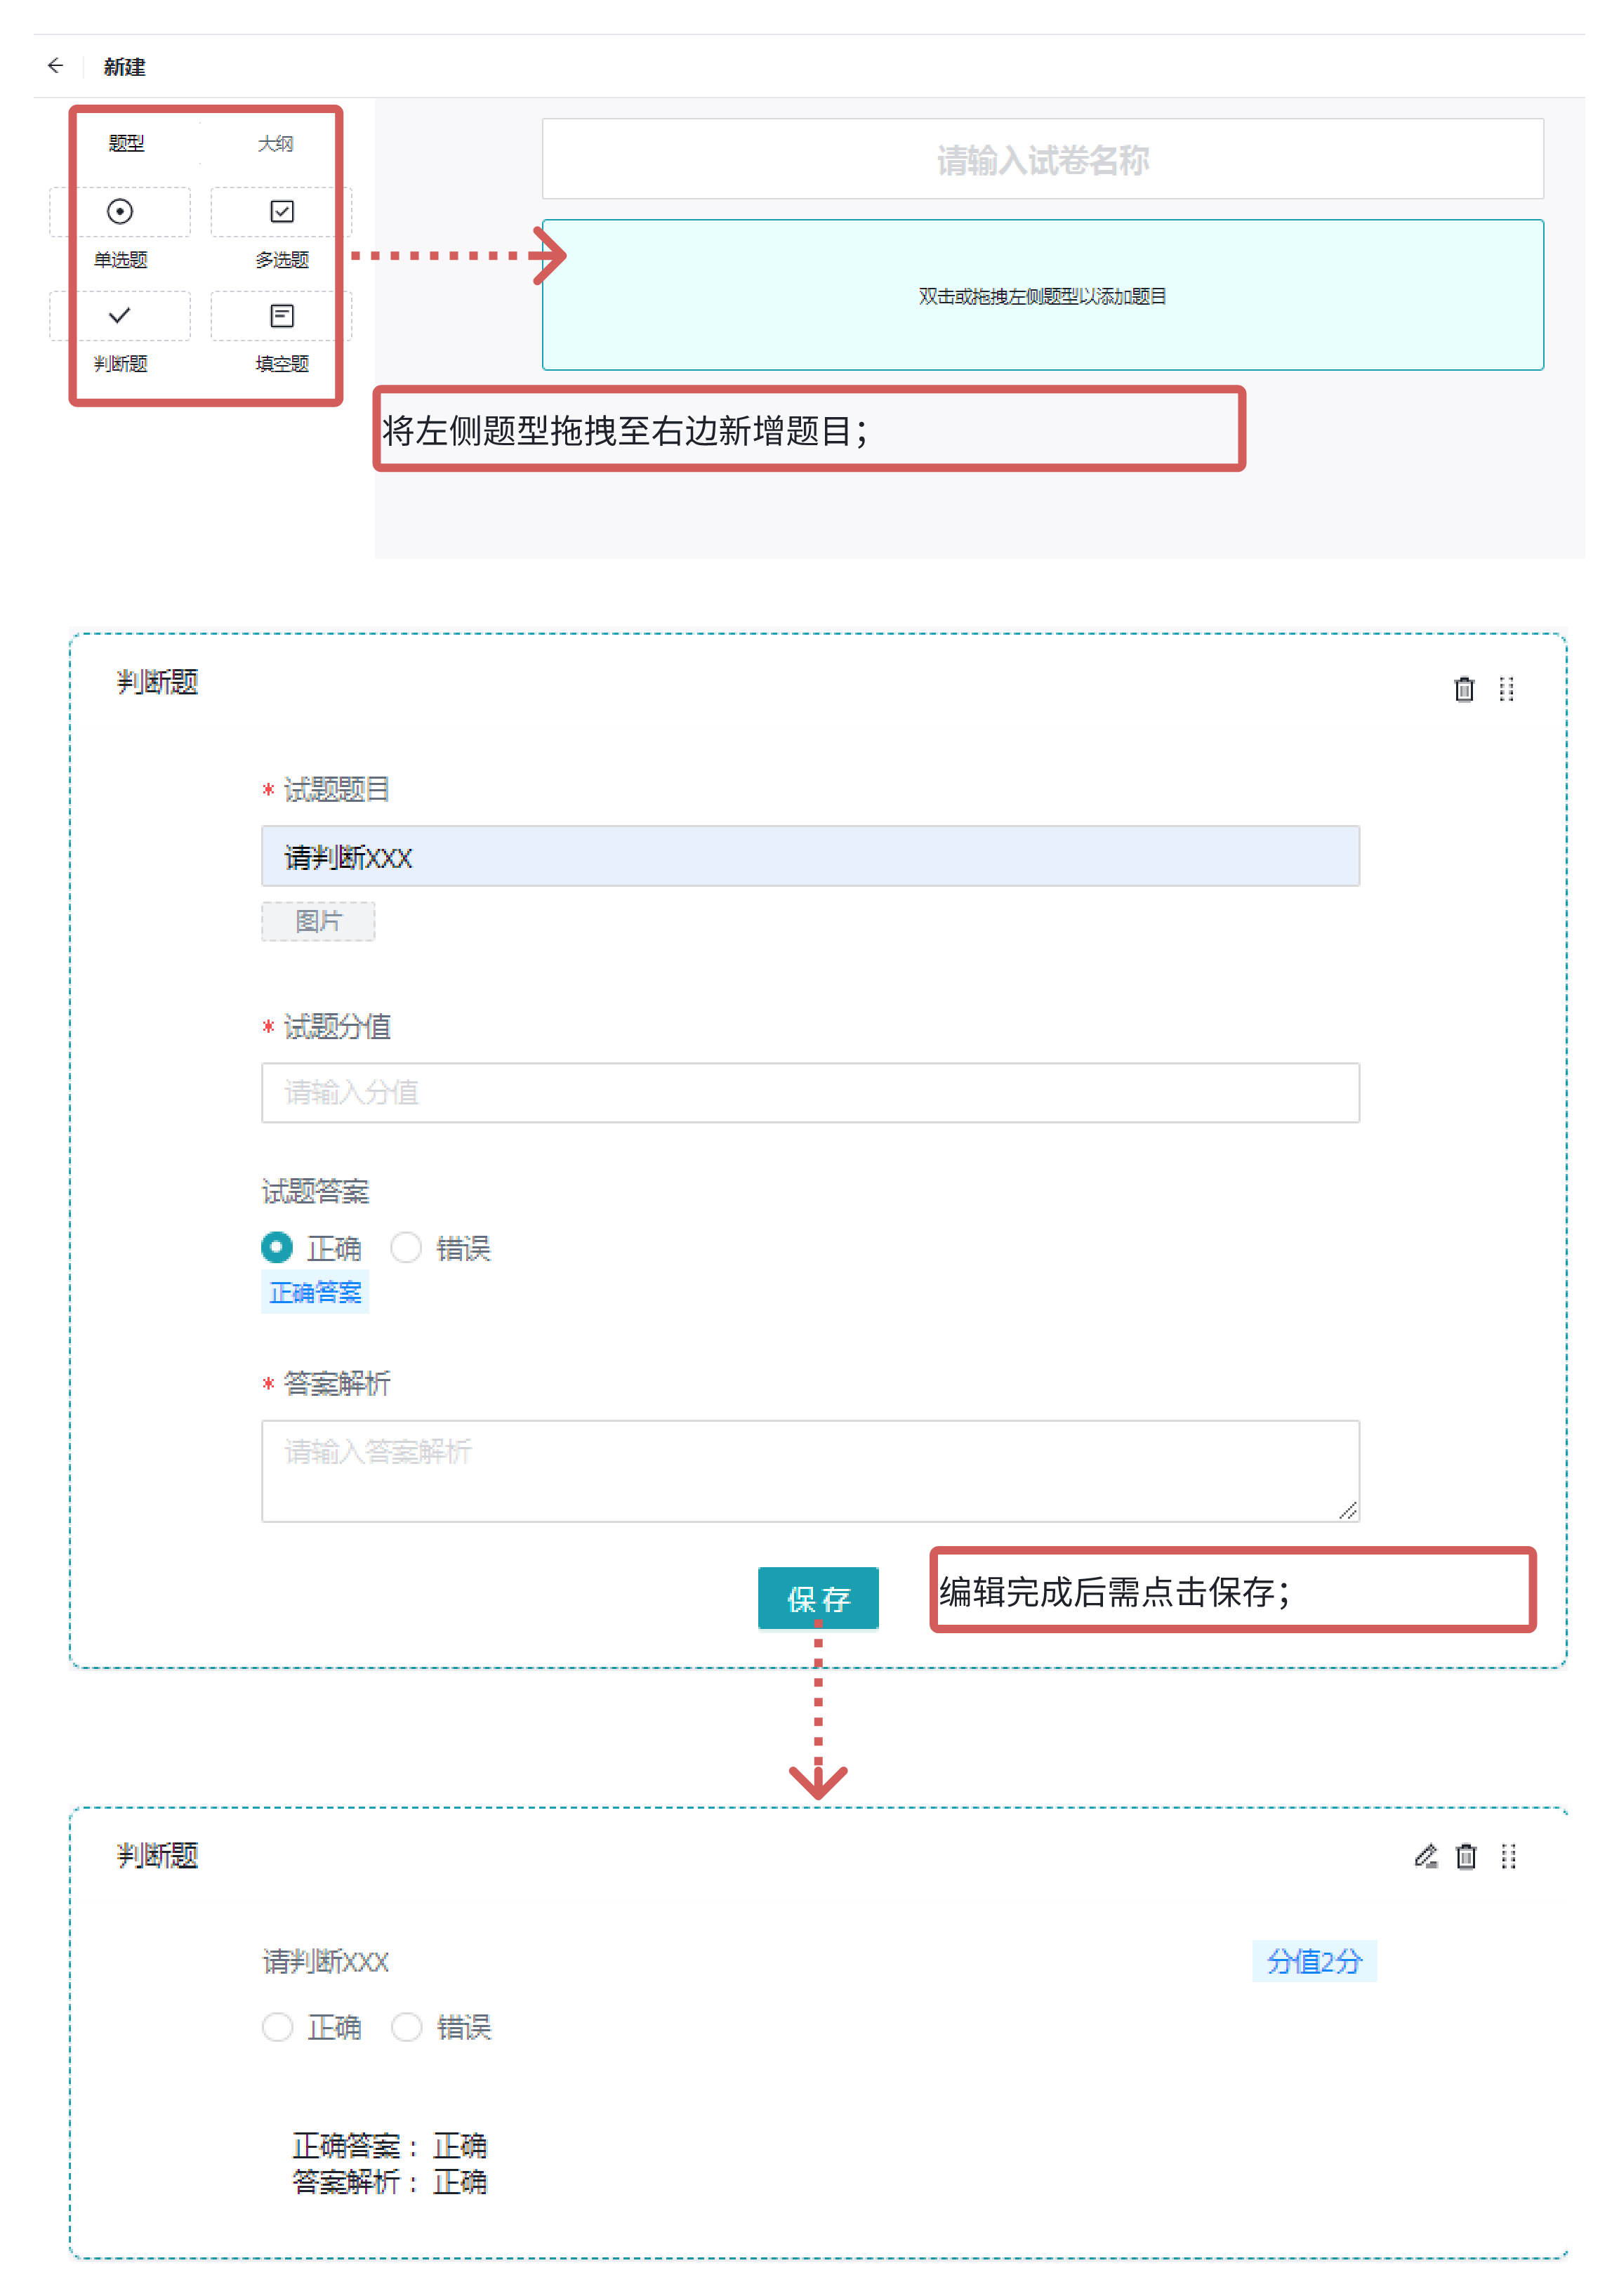
Task: Choose 正确 as the 试题答案
Action: pos(277,1247)
